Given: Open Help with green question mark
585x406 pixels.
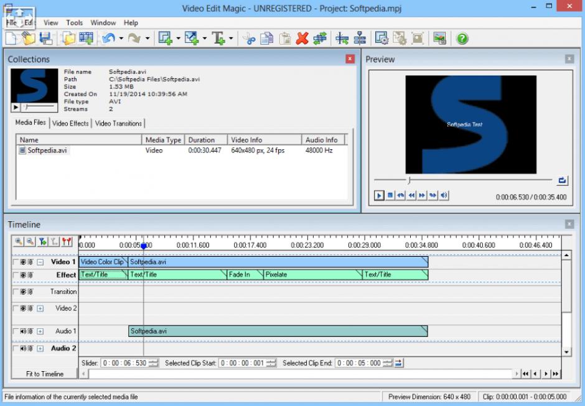Looking at the screenshot, I should (462, 39).
